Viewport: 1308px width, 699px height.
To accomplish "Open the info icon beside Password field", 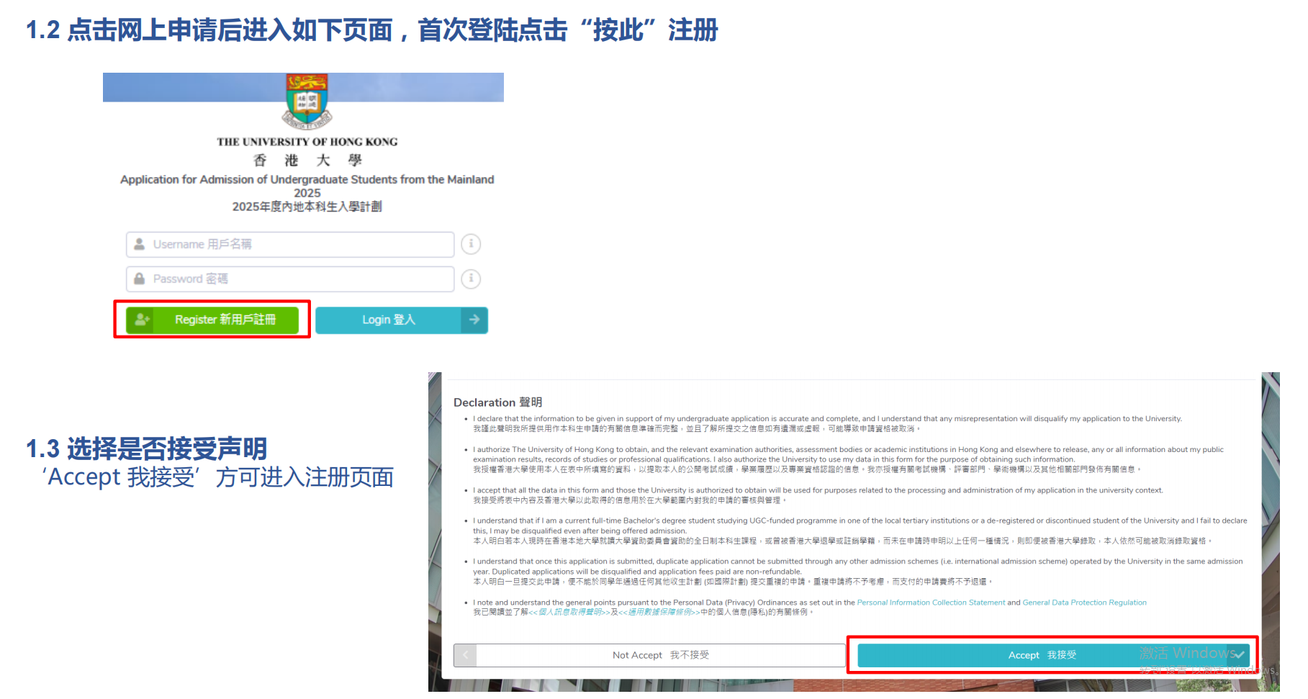I will click(x=471, y=279).
